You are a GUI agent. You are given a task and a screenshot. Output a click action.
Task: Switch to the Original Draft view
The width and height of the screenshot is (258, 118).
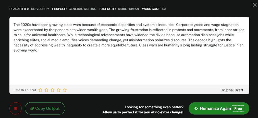(232, 90)
